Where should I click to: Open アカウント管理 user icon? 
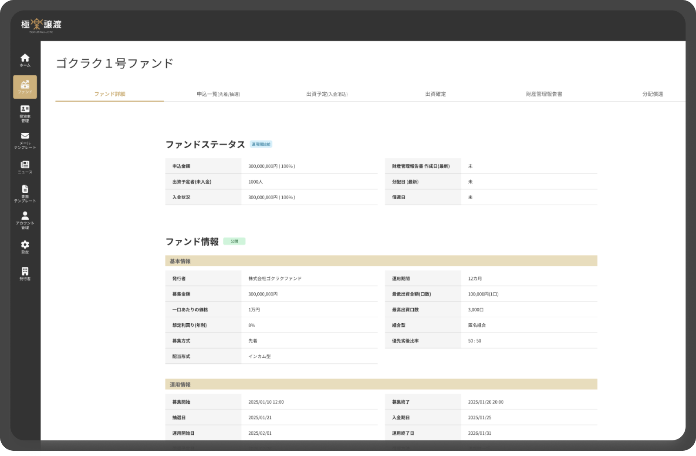(x=25, y=221)
